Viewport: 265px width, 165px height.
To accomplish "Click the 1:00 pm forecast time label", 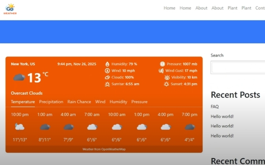I will pyautogui.click(x=142, y=115).
